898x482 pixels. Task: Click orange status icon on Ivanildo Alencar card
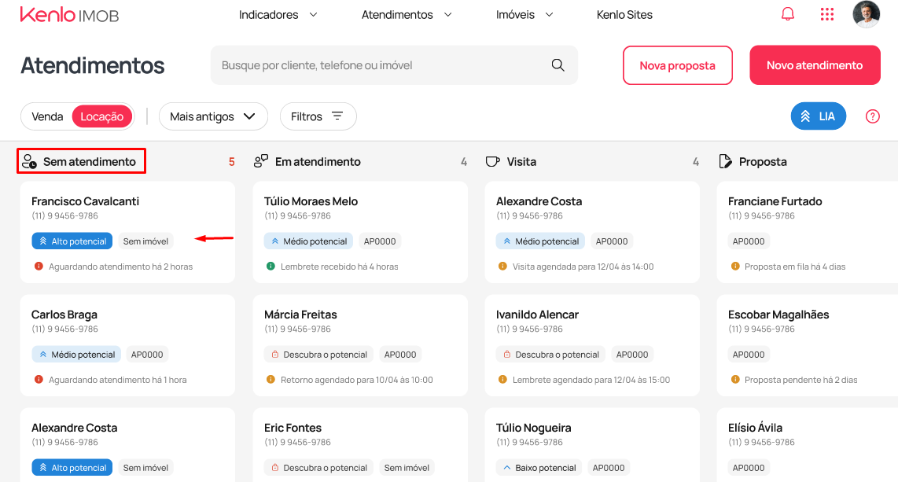coord(502,380)
